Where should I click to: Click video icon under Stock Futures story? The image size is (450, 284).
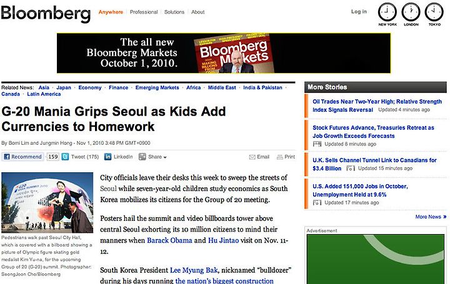click(317, 144)
